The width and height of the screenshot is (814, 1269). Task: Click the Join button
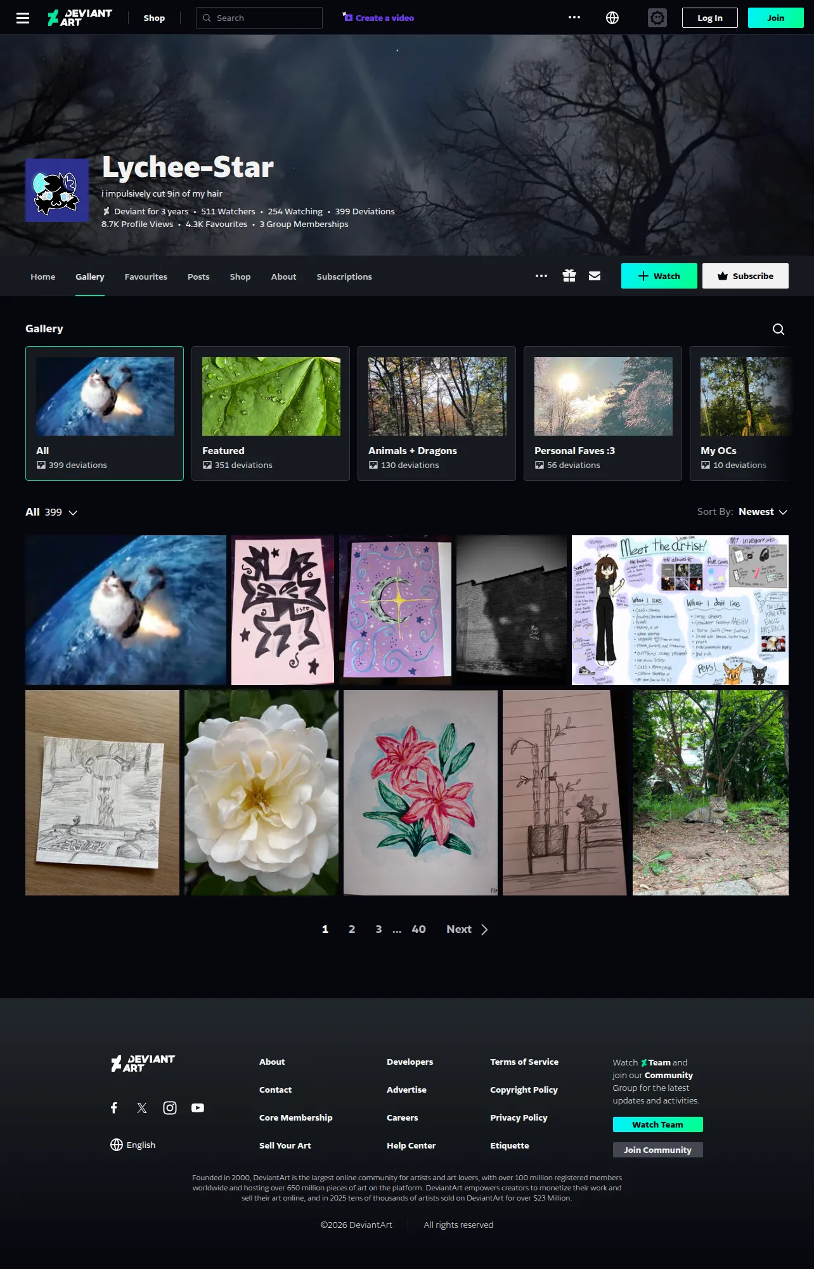(776, 18)
